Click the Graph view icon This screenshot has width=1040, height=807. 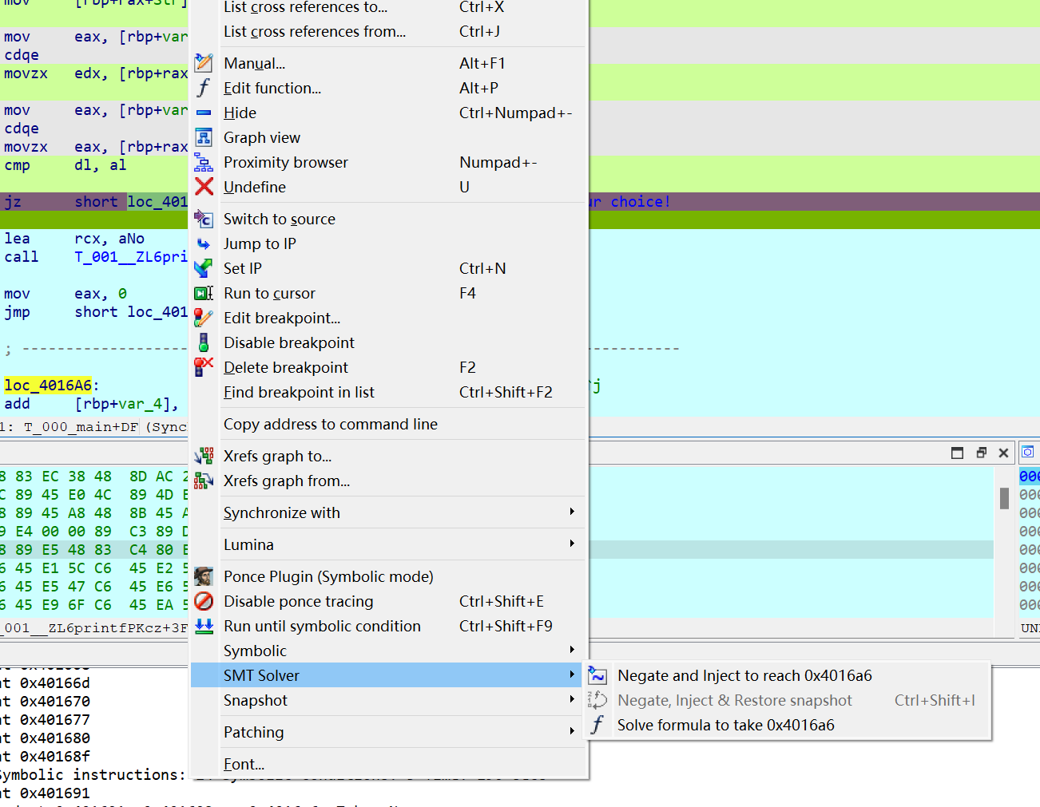click(x=204, y=137)
